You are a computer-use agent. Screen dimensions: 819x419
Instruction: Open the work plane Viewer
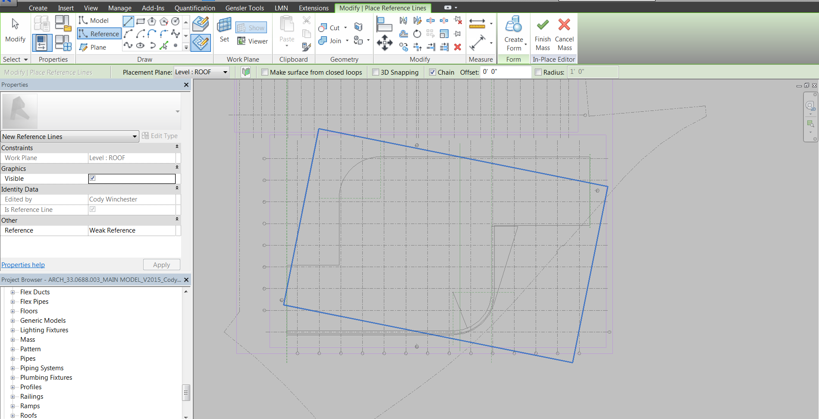(253, 41)
